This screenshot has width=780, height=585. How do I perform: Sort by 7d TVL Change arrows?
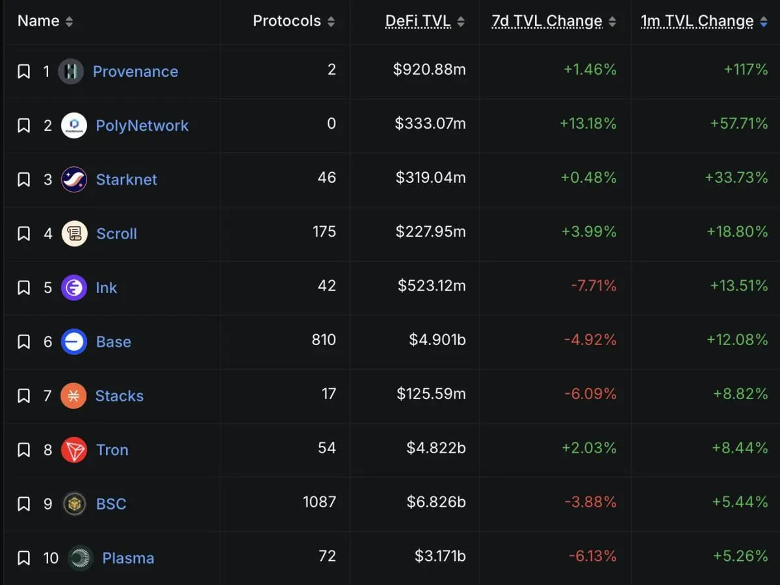click(612, 21)
